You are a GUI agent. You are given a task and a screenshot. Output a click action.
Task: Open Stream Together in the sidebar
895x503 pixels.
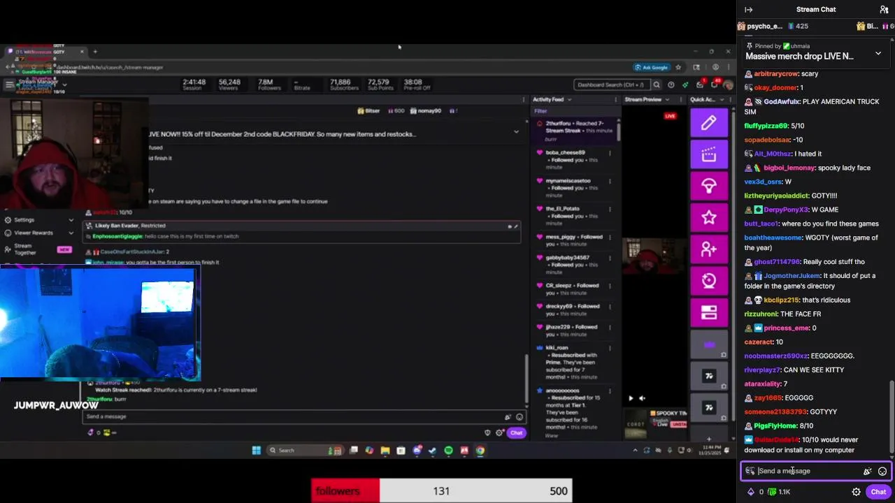click(38, 249)
